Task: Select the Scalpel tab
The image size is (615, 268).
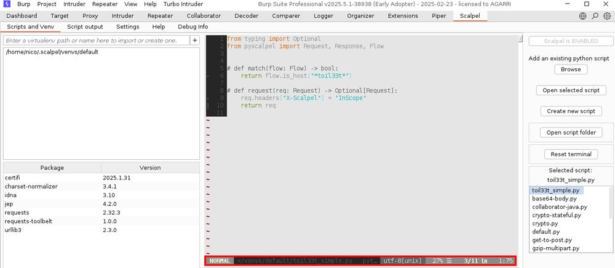Action: [x=470, y=16]
